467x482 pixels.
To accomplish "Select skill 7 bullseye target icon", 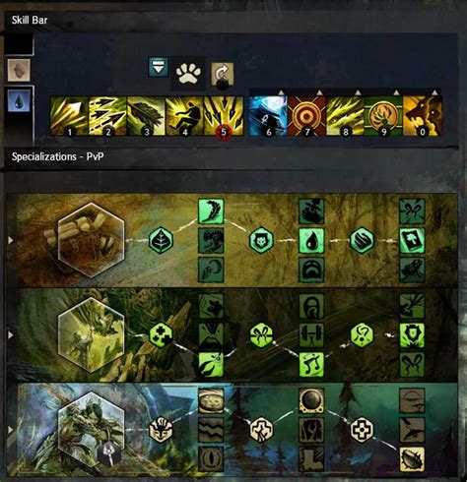I will [306, 116].
